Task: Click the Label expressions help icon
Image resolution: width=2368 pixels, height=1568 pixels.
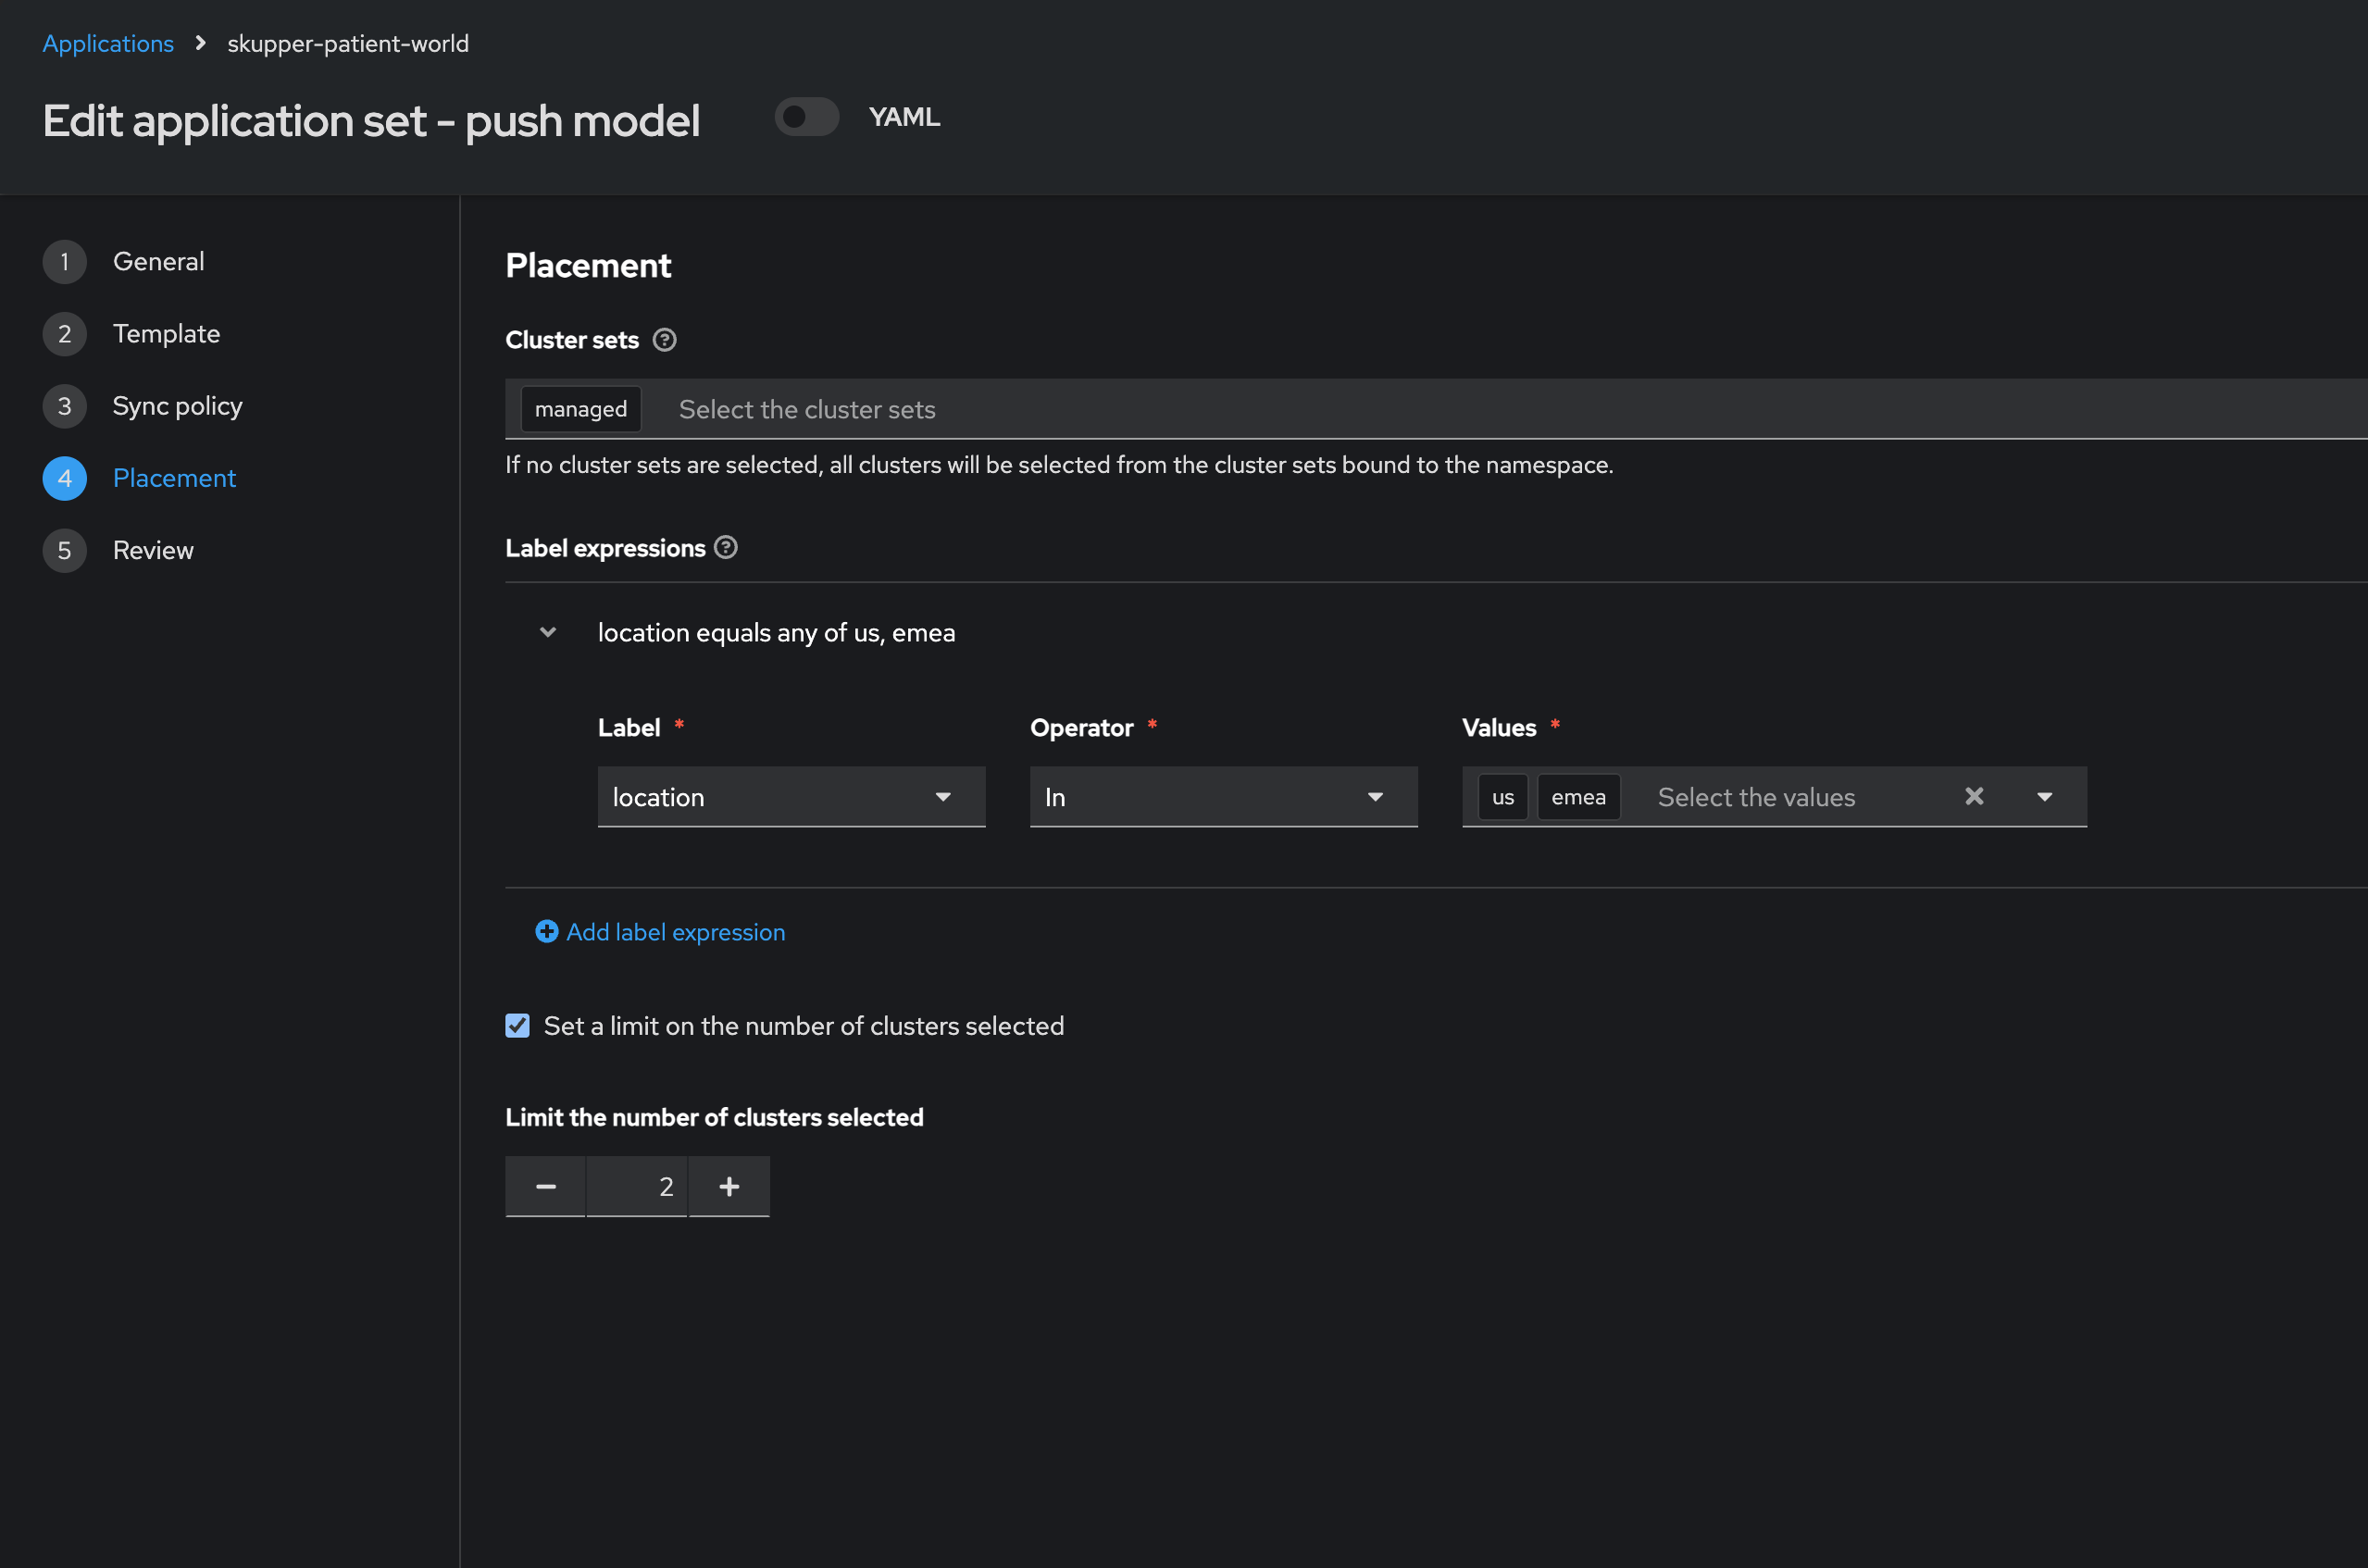Action: (726, 548)
